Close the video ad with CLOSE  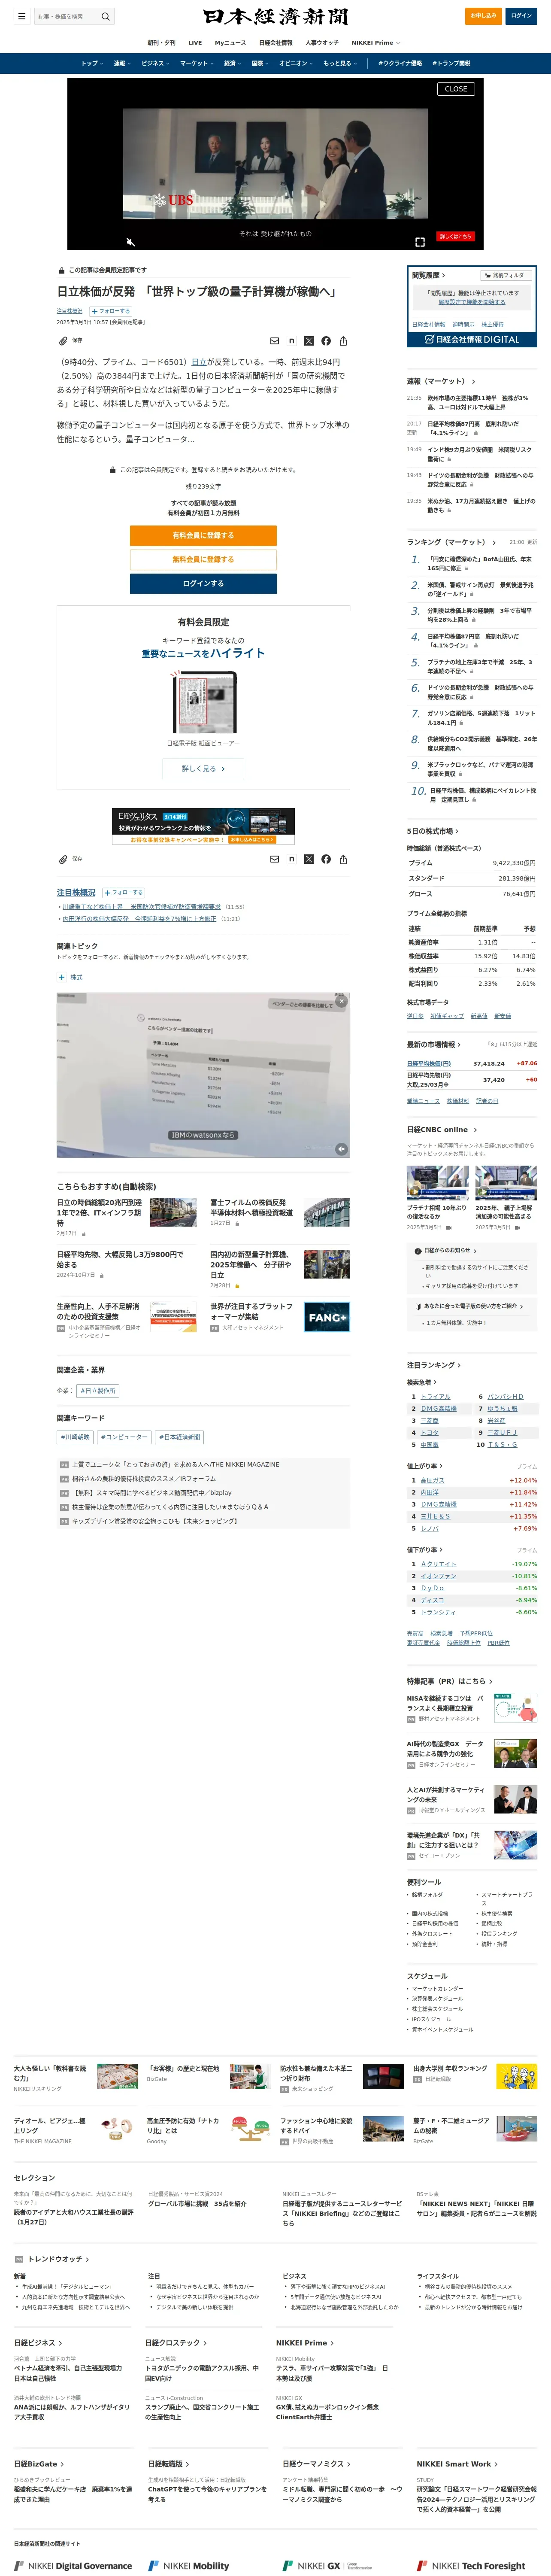point(456,89)
